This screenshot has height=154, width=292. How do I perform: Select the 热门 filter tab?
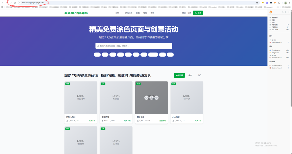199,75
